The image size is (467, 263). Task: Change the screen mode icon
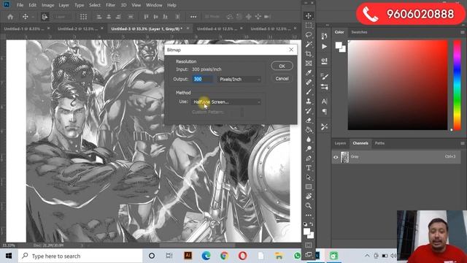[x=309, y=254]
